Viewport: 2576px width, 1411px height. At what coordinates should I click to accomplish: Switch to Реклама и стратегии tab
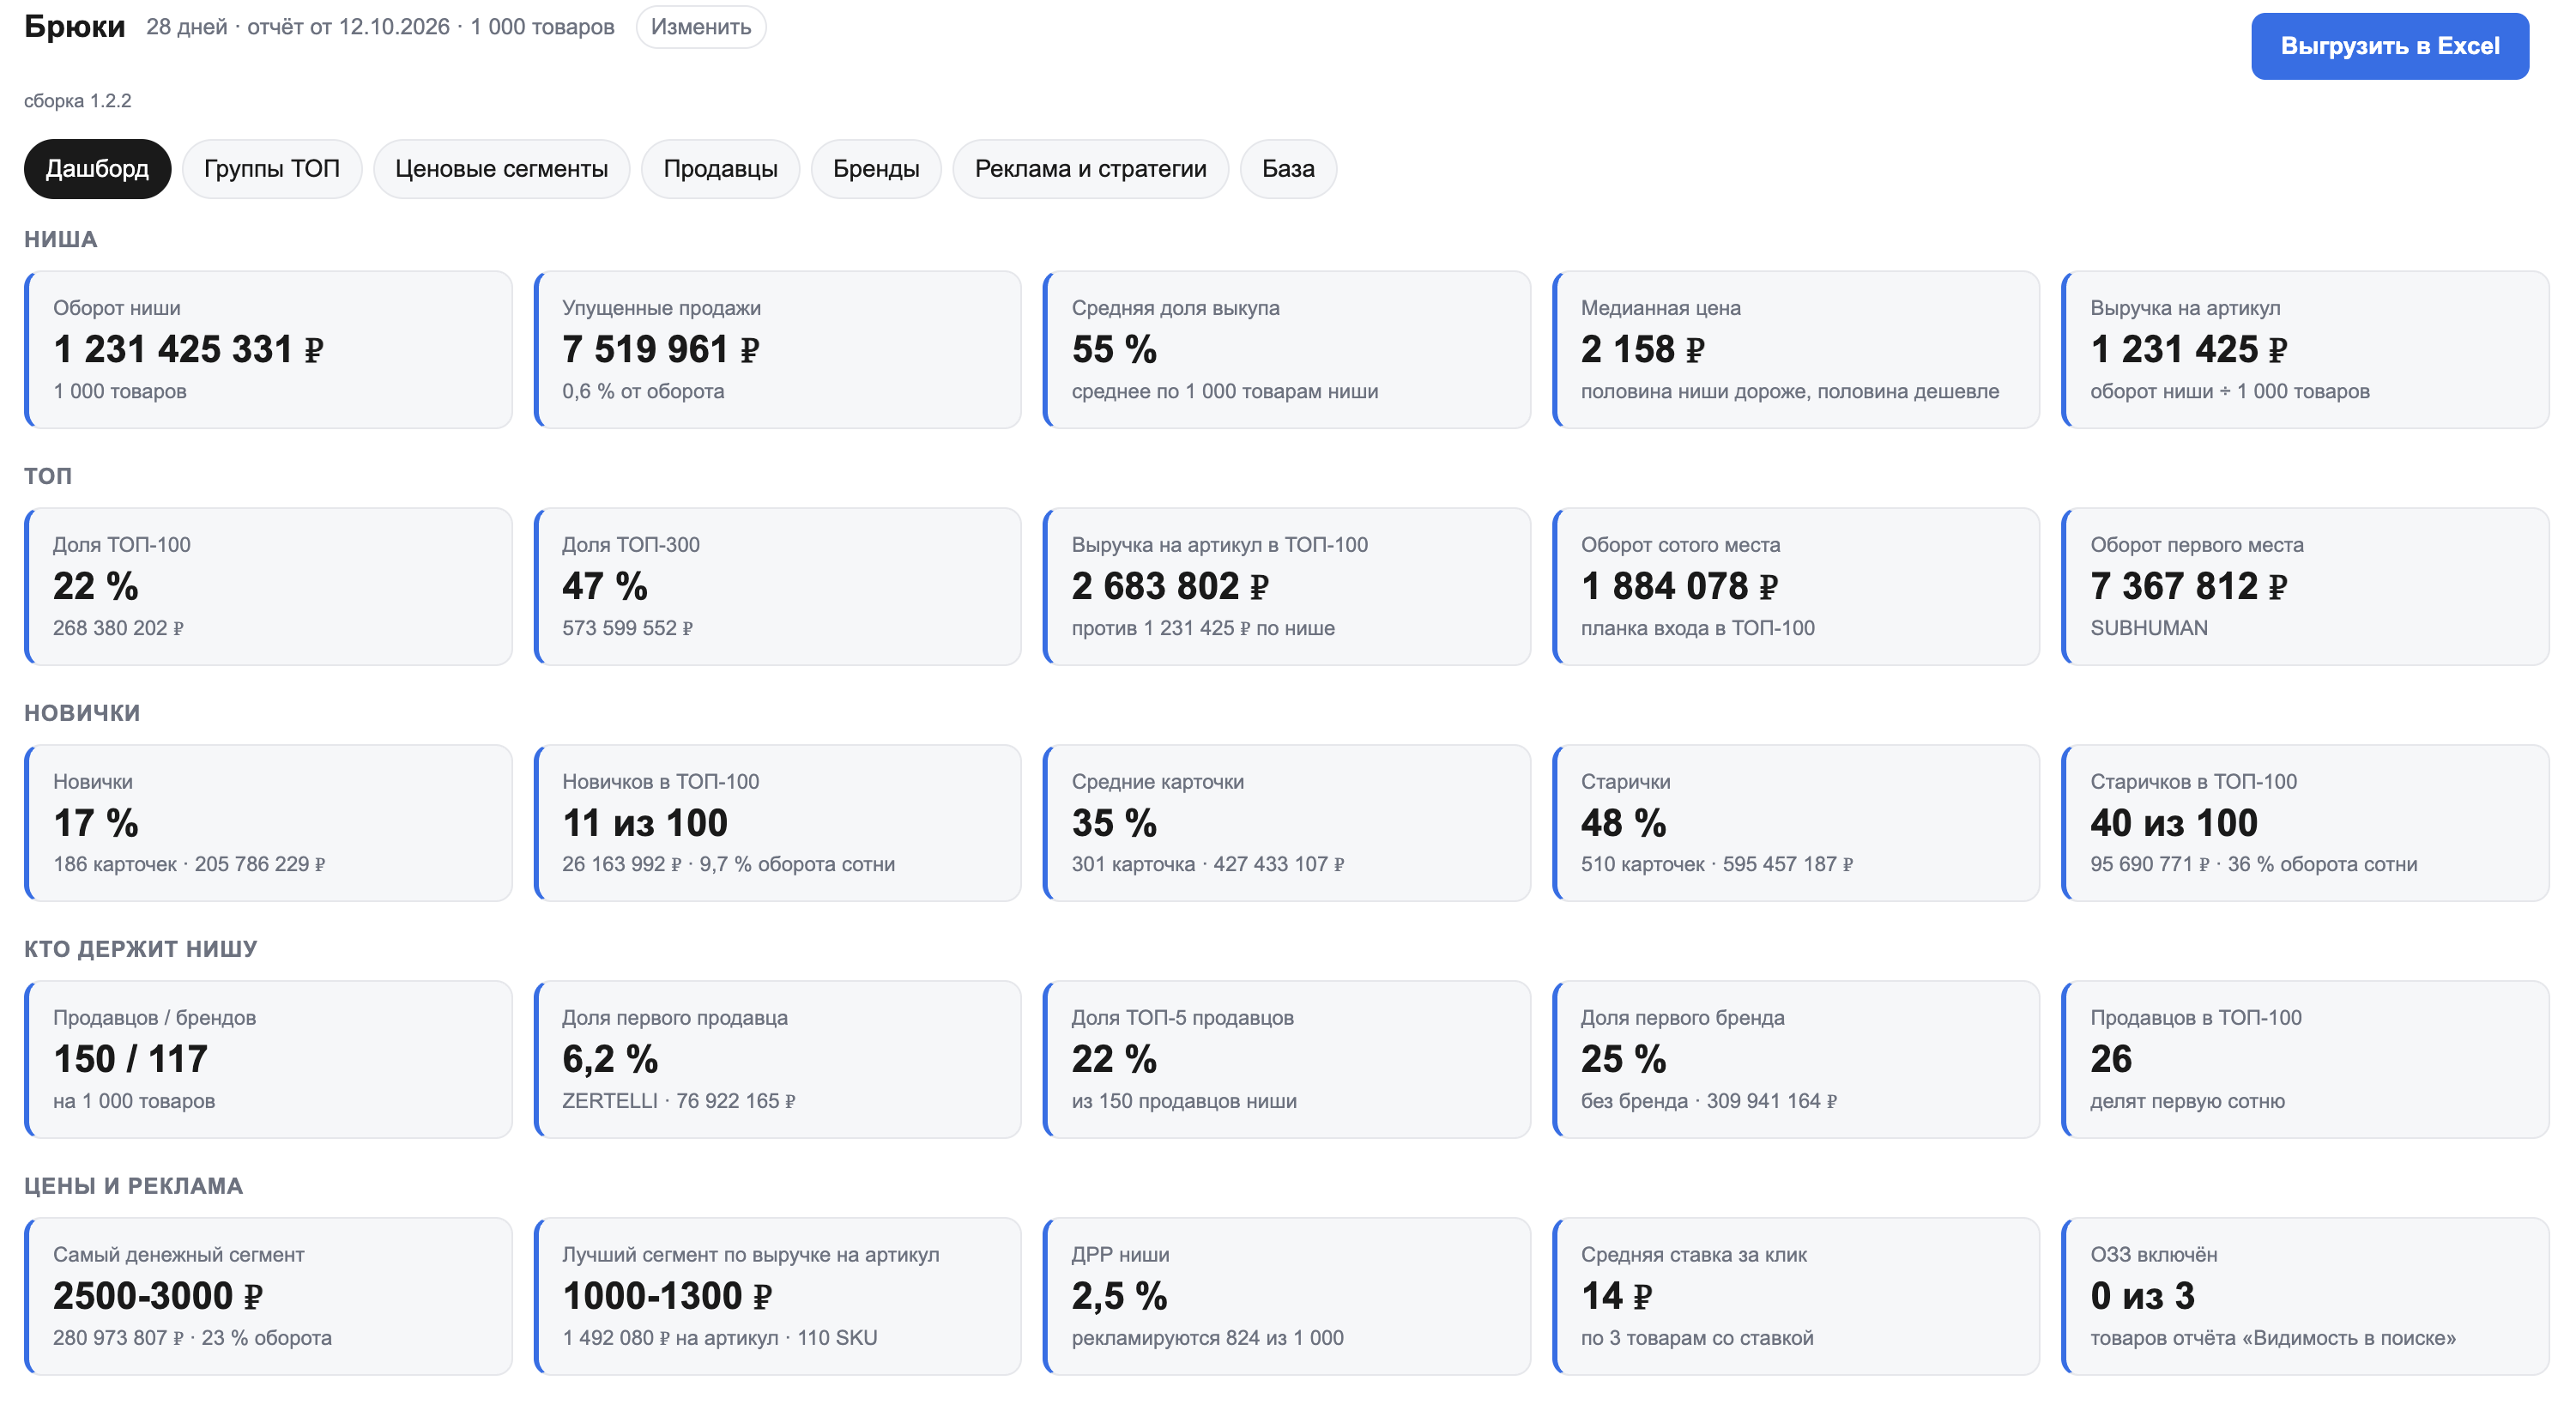(x=1090, y=169)
